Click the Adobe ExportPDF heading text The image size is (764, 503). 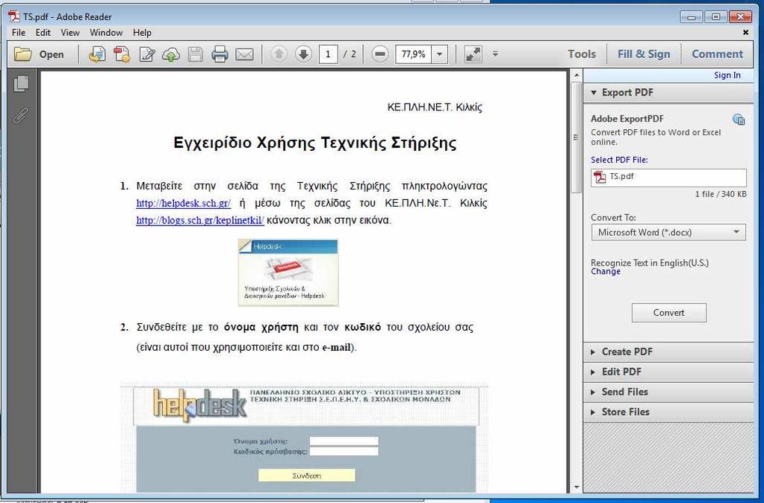click(x=627, y=119)
